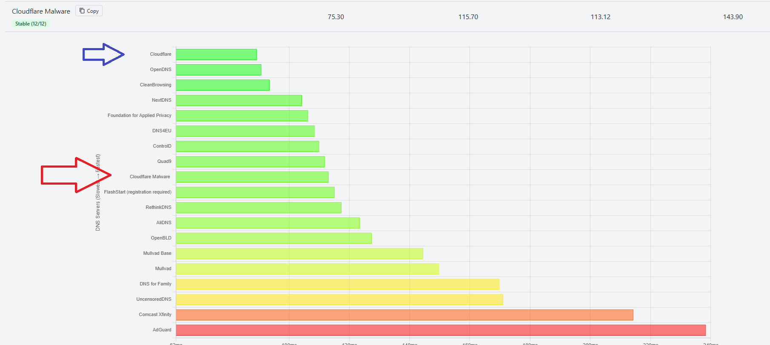The width and height of the screenshot is (770, 345).
Task: Click the DNS for Family axis label
Action: 155,284
